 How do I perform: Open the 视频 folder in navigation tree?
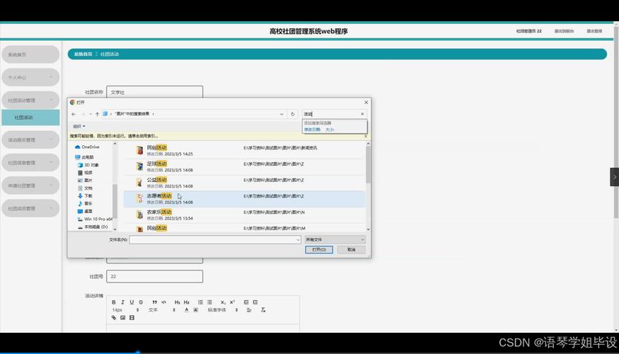click(x=85, y=173)
